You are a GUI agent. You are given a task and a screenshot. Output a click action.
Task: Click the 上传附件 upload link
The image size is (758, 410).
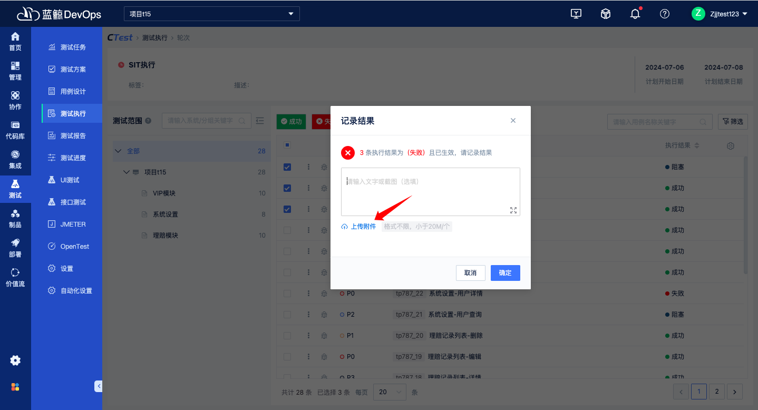pyautogui.click(x=359, y=227)
